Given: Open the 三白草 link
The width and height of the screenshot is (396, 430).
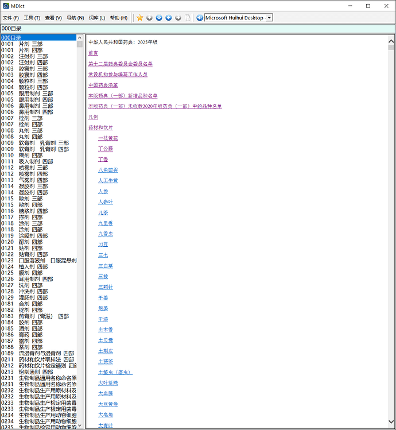Looking at the screenshot, I should click(x=106, y=266).
